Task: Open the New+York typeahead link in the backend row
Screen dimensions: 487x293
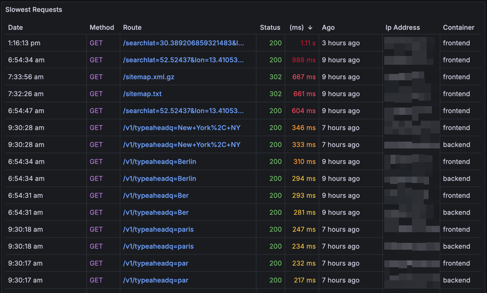Action: pyautogui.click(x=182, y=145)
